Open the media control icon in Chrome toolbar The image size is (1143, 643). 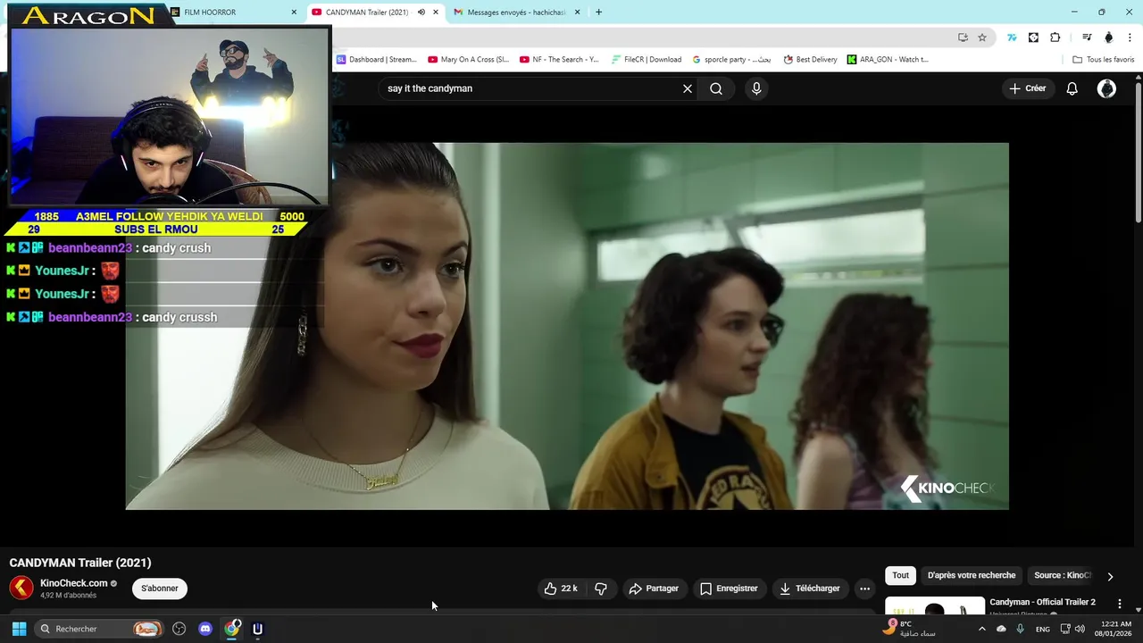tap(1087, 38)
